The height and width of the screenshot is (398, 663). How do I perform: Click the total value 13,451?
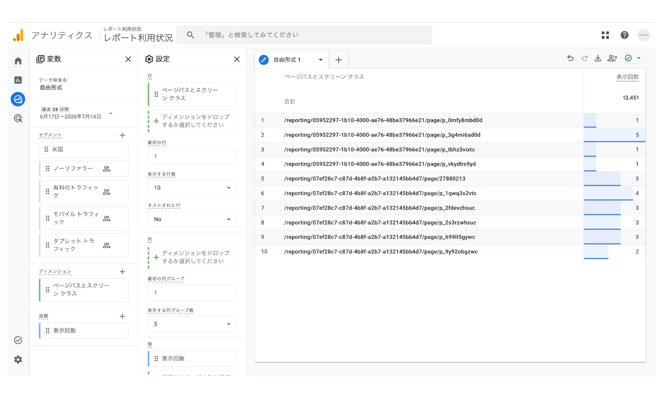[x=631, y=98]
